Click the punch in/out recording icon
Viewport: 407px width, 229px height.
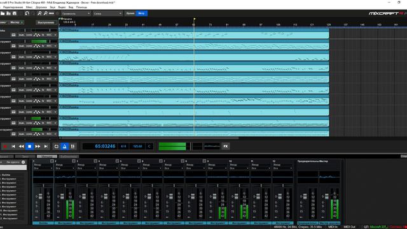72,146
